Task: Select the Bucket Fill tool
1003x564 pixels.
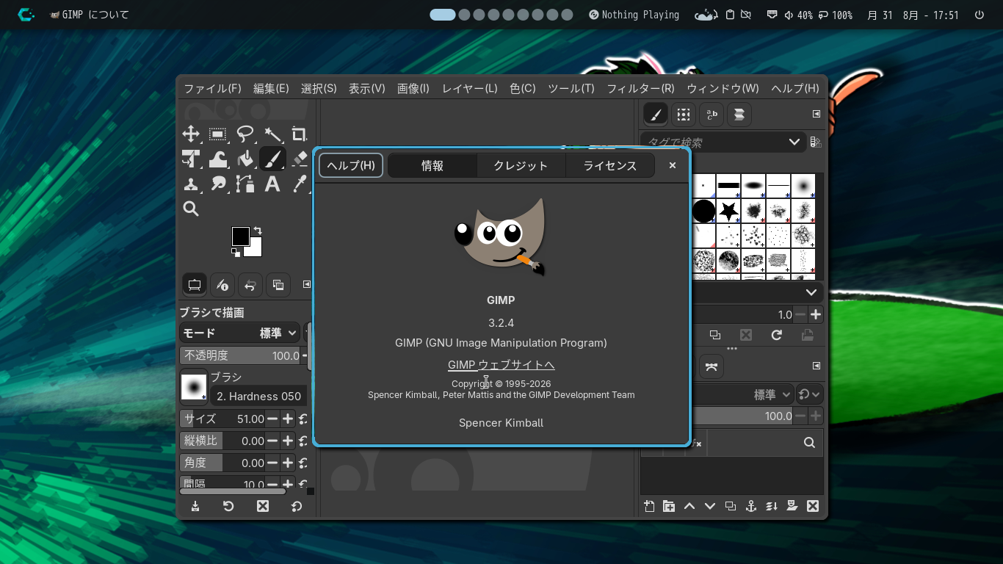Action: pos(245,159)
